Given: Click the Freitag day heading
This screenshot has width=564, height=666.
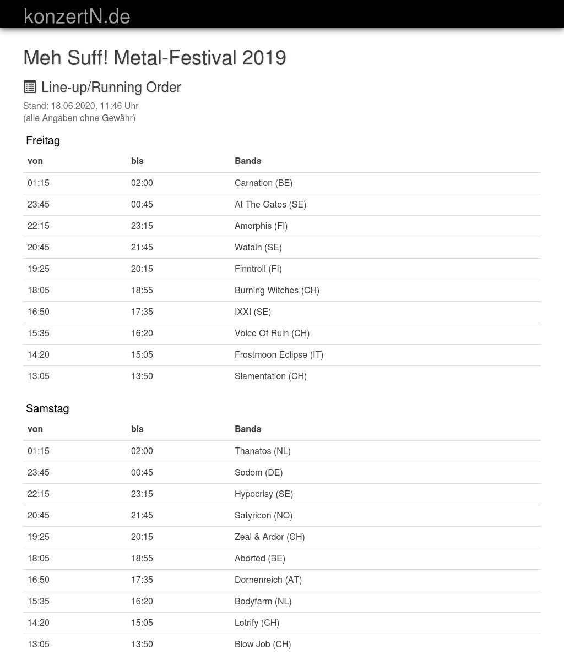Looking at the screenshot, I should [x=43, y=140].
